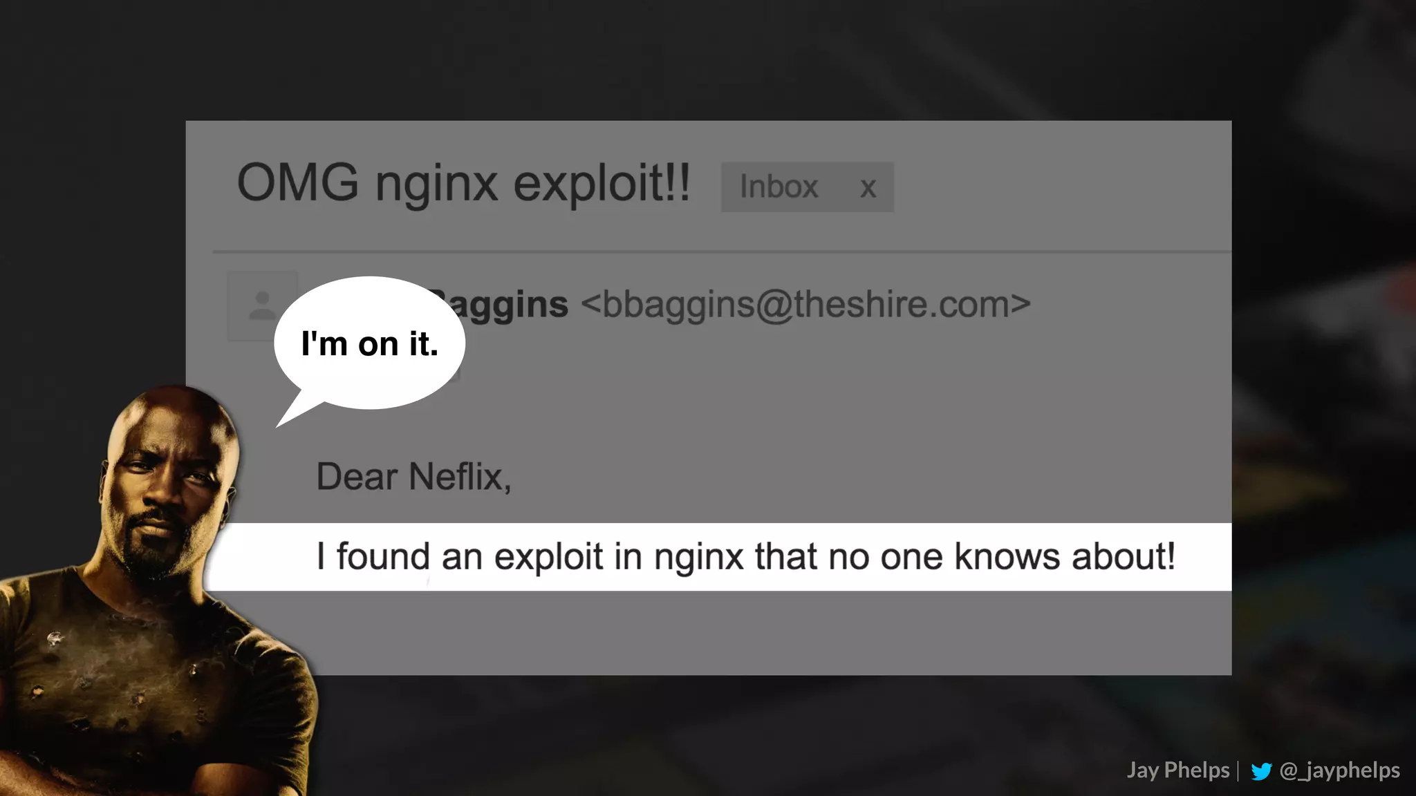
Task: Click "knows about!" in highlighted sentence
Action: pyautogui.click(x=1065, y=557)
